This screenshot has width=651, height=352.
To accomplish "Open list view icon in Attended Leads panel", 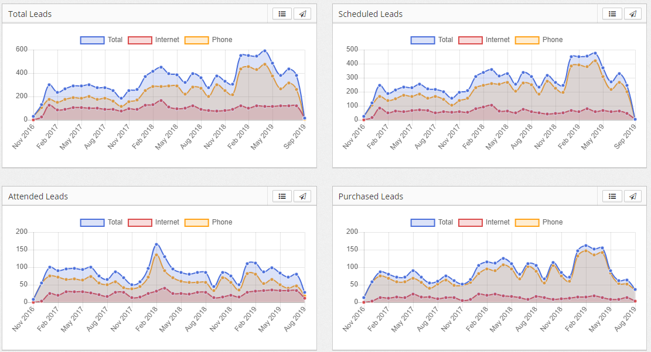I will click(x=282, y=196).
